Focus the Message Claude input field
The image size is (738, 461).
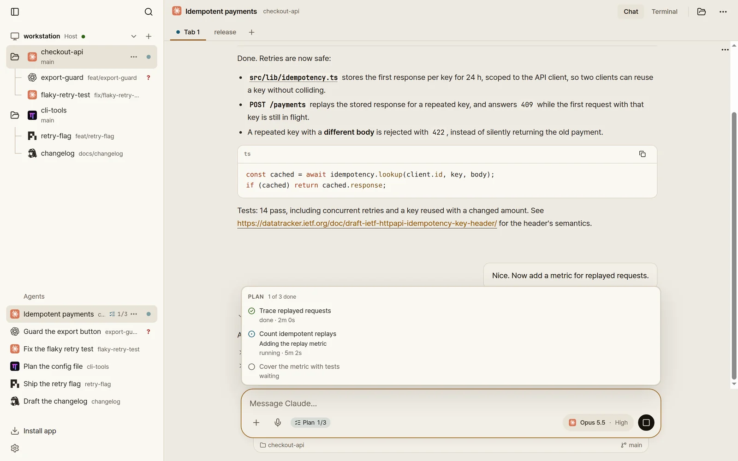point(451,403)
